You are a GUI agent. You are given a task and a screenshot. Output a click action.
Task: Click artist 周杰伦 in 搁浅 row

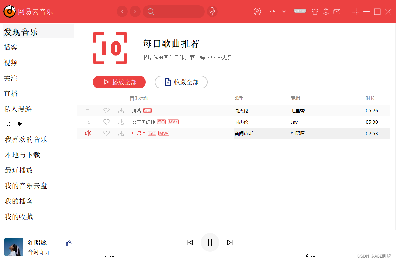point(241,110)
